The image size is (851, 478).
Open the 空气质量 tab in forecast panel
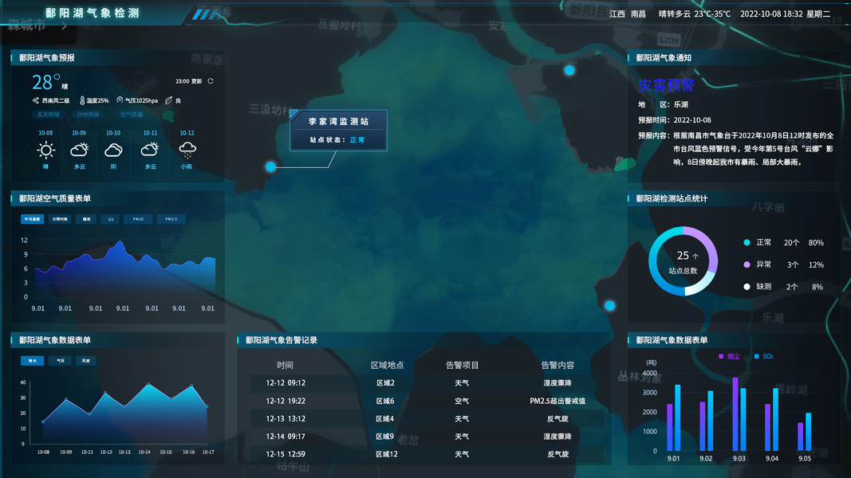[132, 115]
